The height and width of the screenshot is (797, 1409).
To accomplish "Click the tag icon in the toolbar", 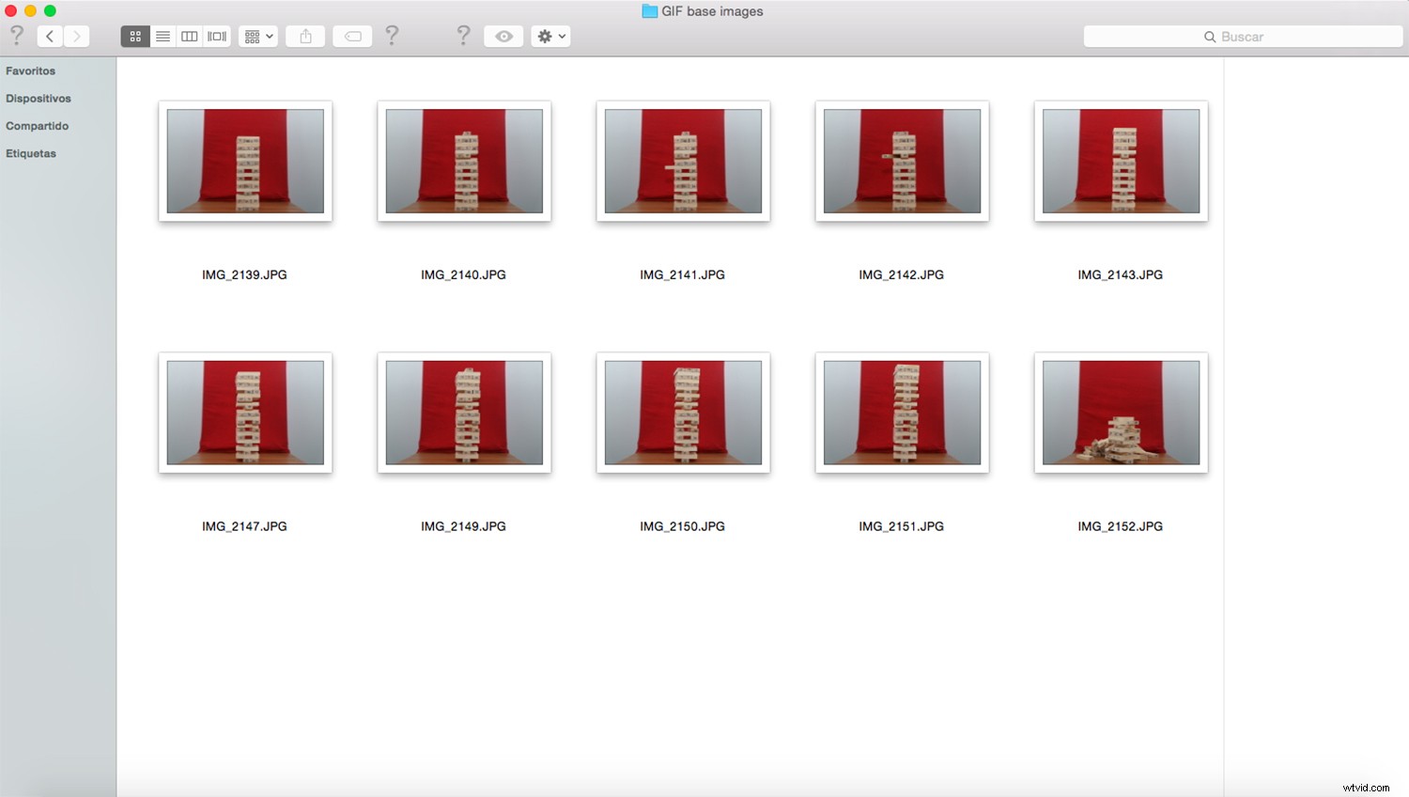I will point(351,36).
